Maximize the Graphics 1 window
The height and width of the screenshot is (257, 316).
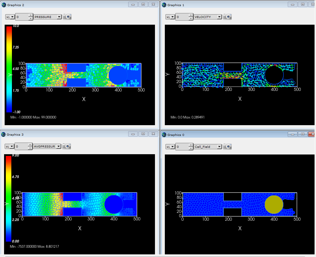click(303, 4)
